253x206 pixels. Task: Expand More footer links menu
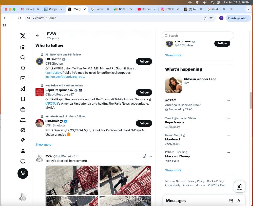pos(200,185)
